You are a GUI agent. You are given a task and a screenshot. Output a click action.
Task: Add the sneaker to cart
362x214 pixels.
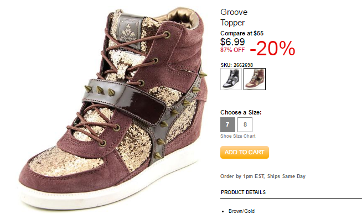(x=245, y=152)
